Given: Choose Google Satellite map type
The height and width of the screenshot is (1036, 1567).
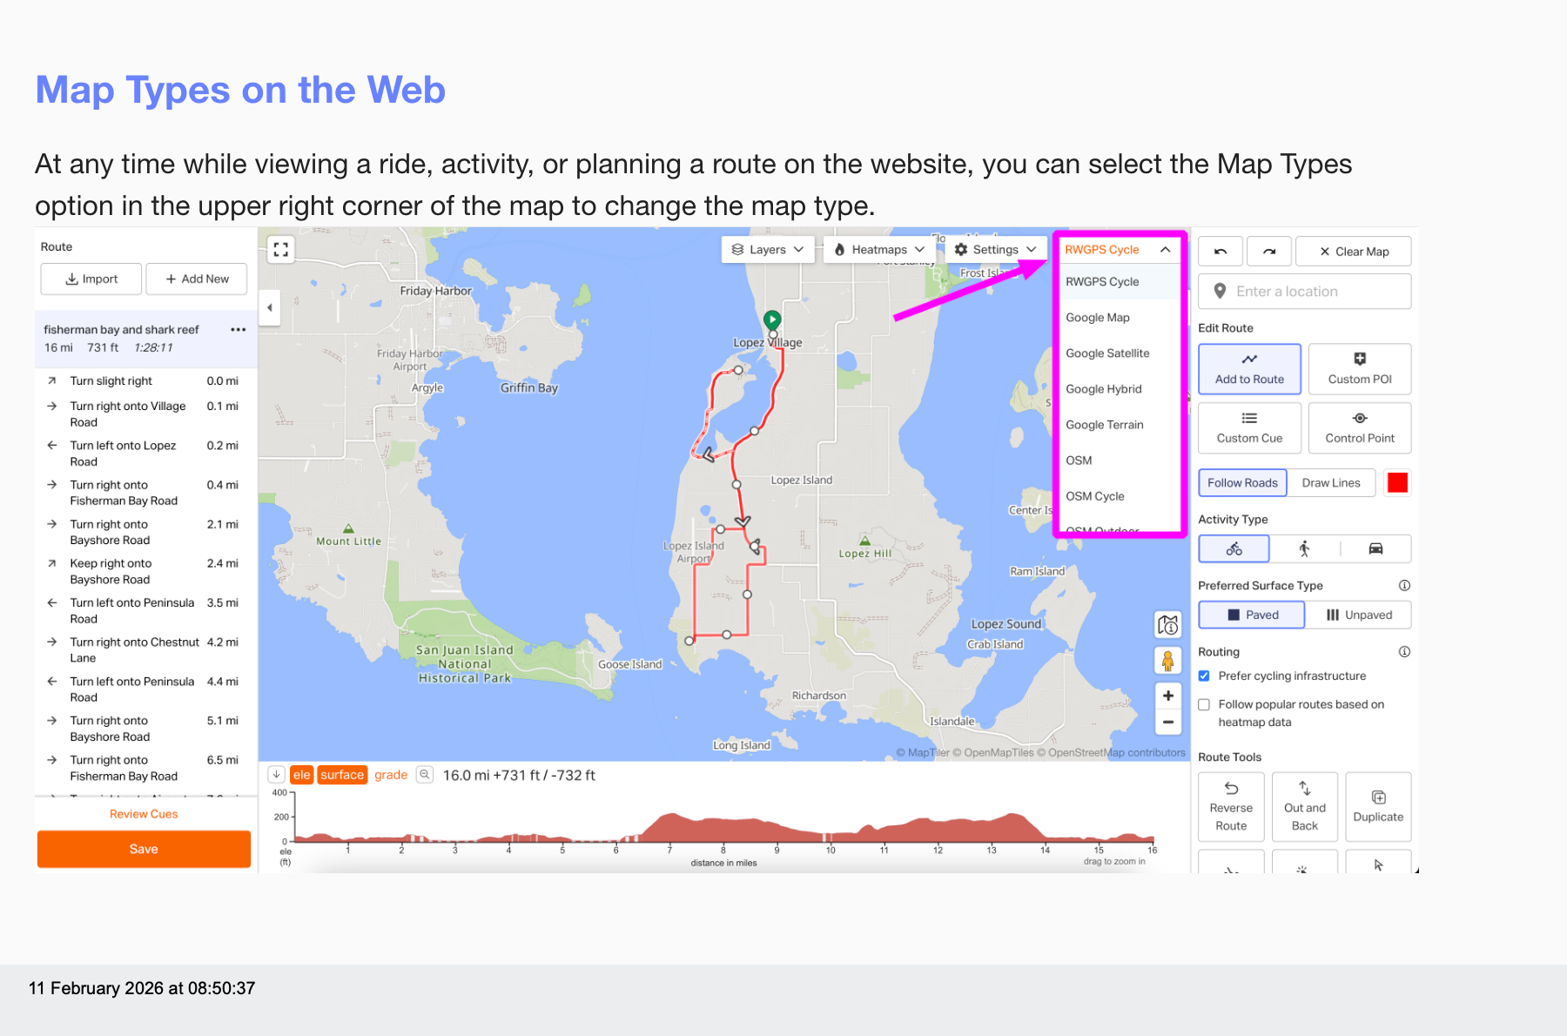Looking at the screenshot, I should 1107,353.
